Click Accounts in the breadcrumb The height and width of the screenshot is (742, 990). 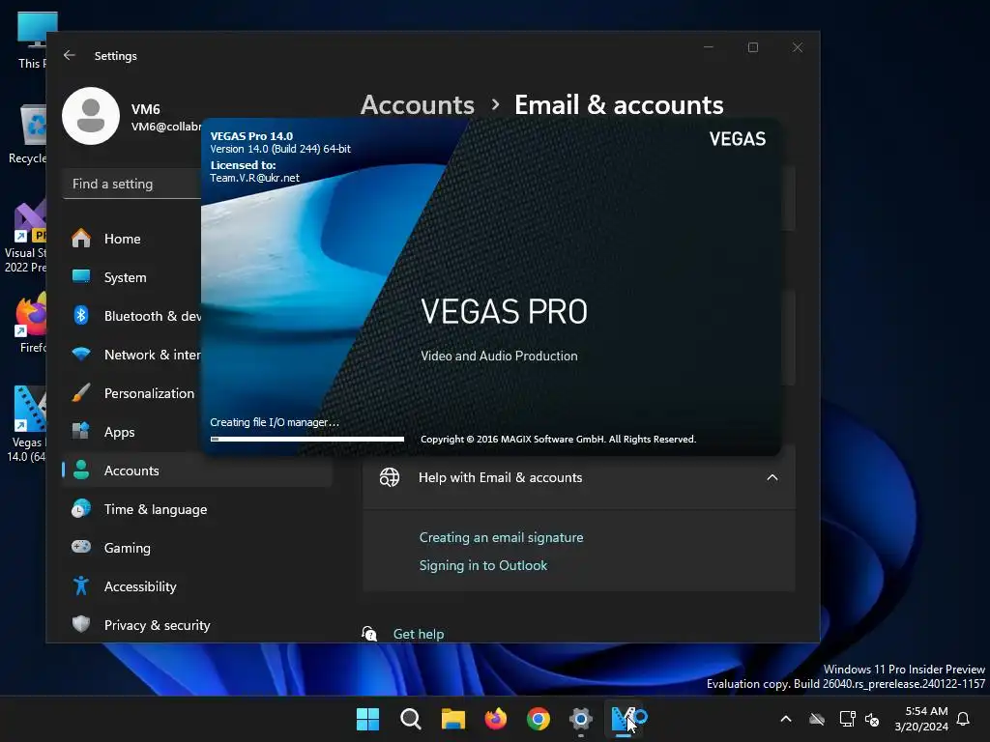[x=418, y=104]
